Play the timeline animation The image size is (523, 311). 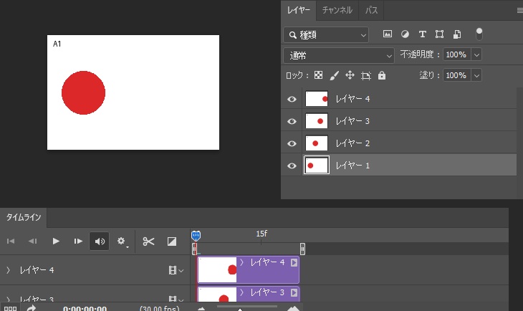click(56, 241)
